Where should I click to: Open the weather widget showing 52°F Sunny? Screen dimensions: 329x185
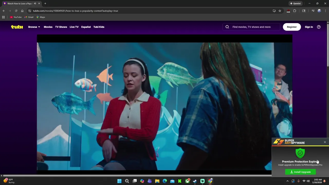pyautogui.click(x=9, y=181)
